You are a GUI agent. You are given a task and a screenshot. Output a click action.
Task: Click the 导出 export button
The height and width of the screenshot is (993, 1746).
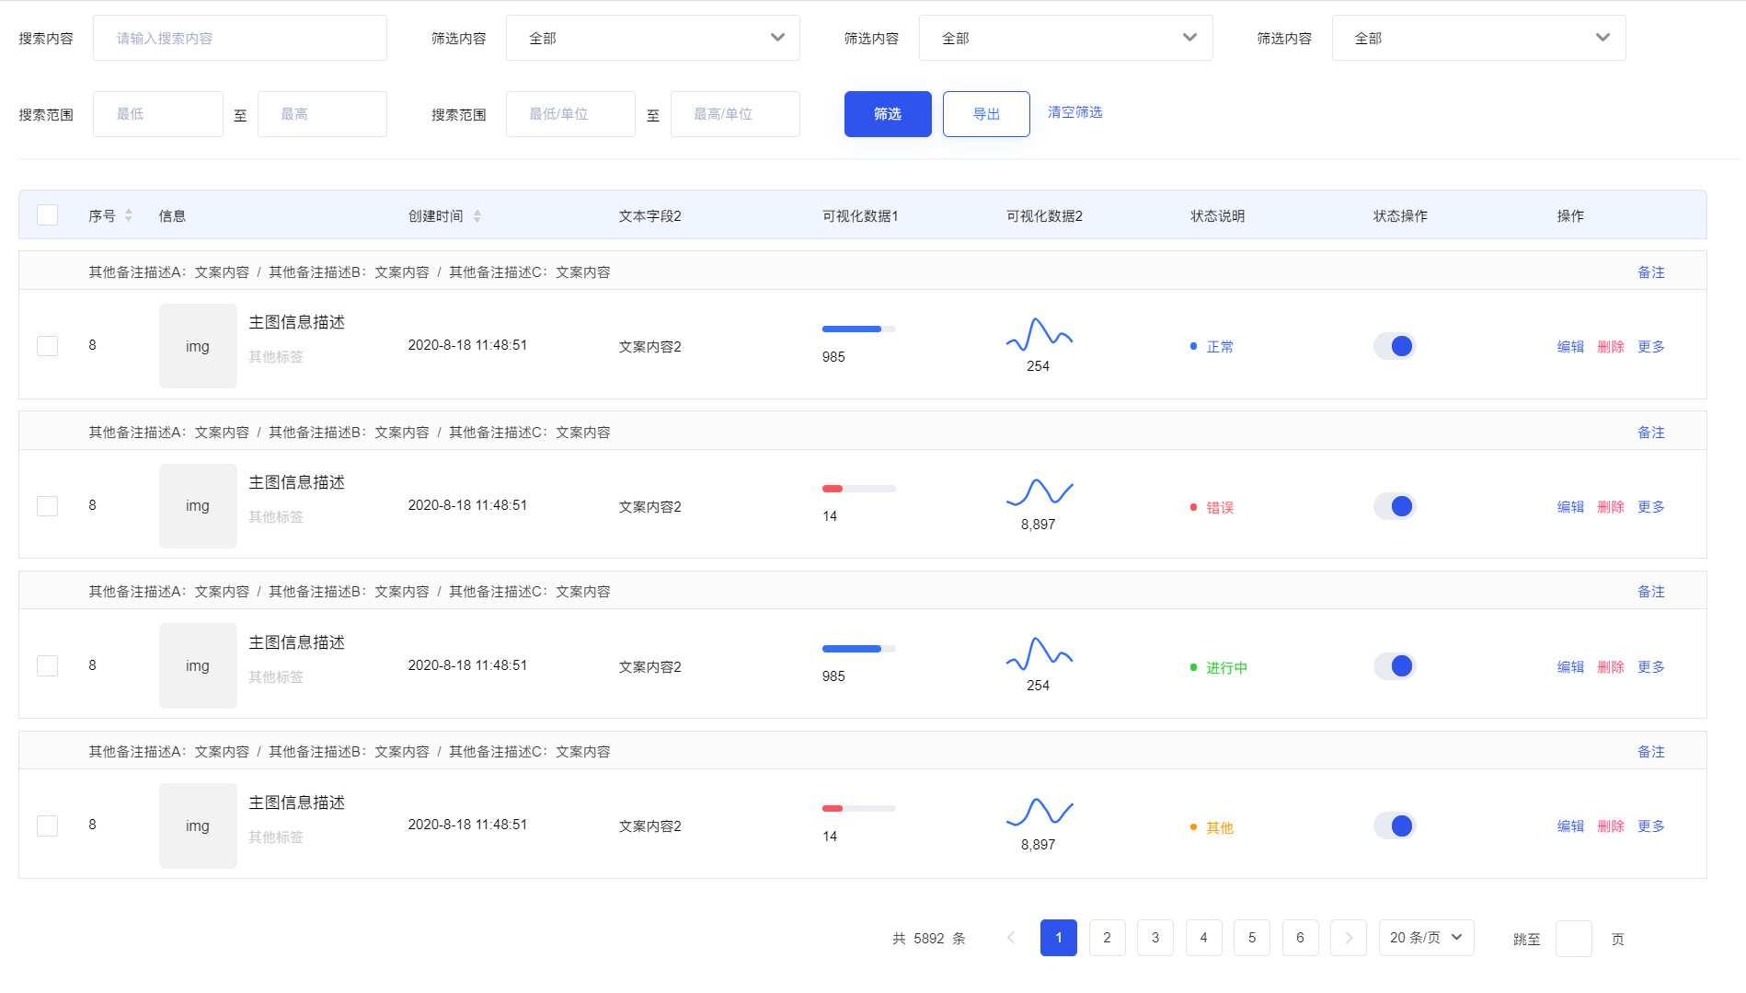point(986,114)
